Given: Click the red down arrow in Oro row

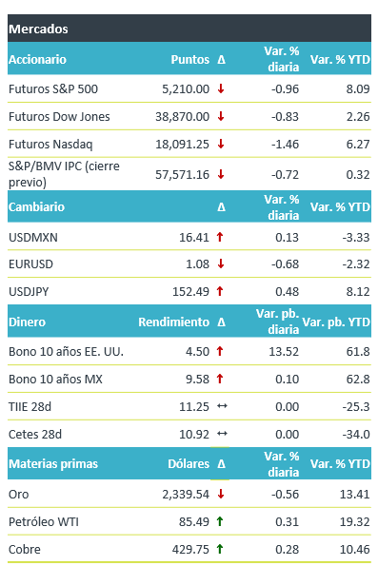Looking at the screenshot, I should point(221,494).
